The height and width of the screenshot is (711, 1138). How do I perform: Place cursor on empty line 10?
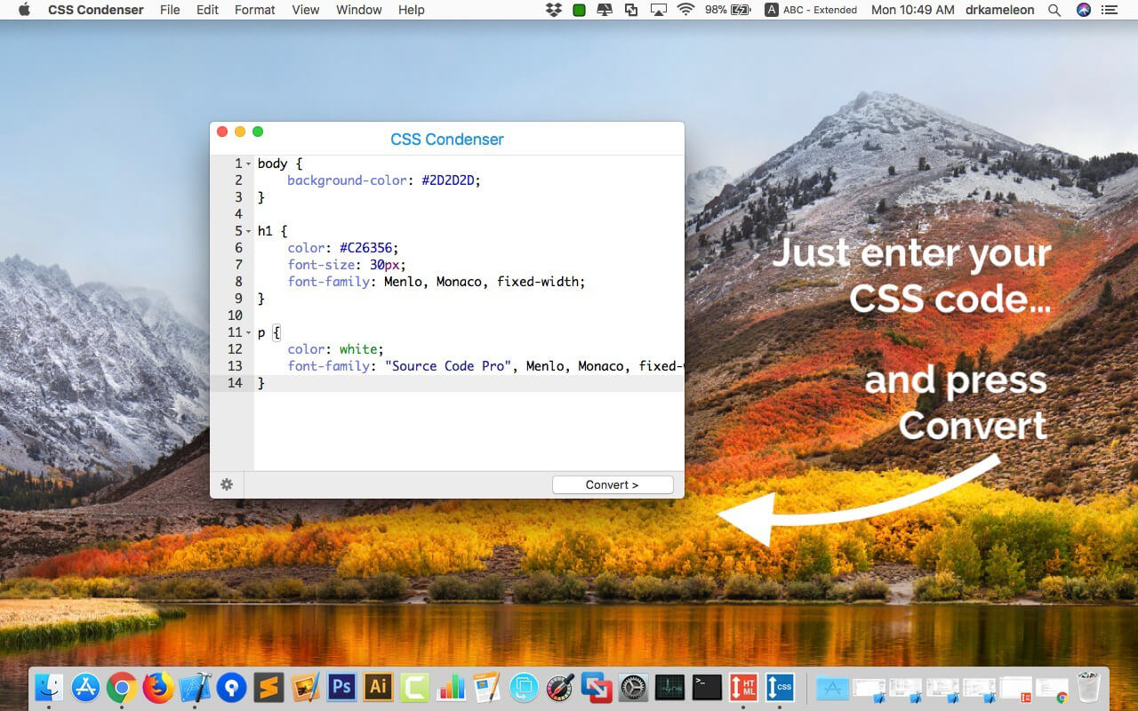(x=469, y=316)
